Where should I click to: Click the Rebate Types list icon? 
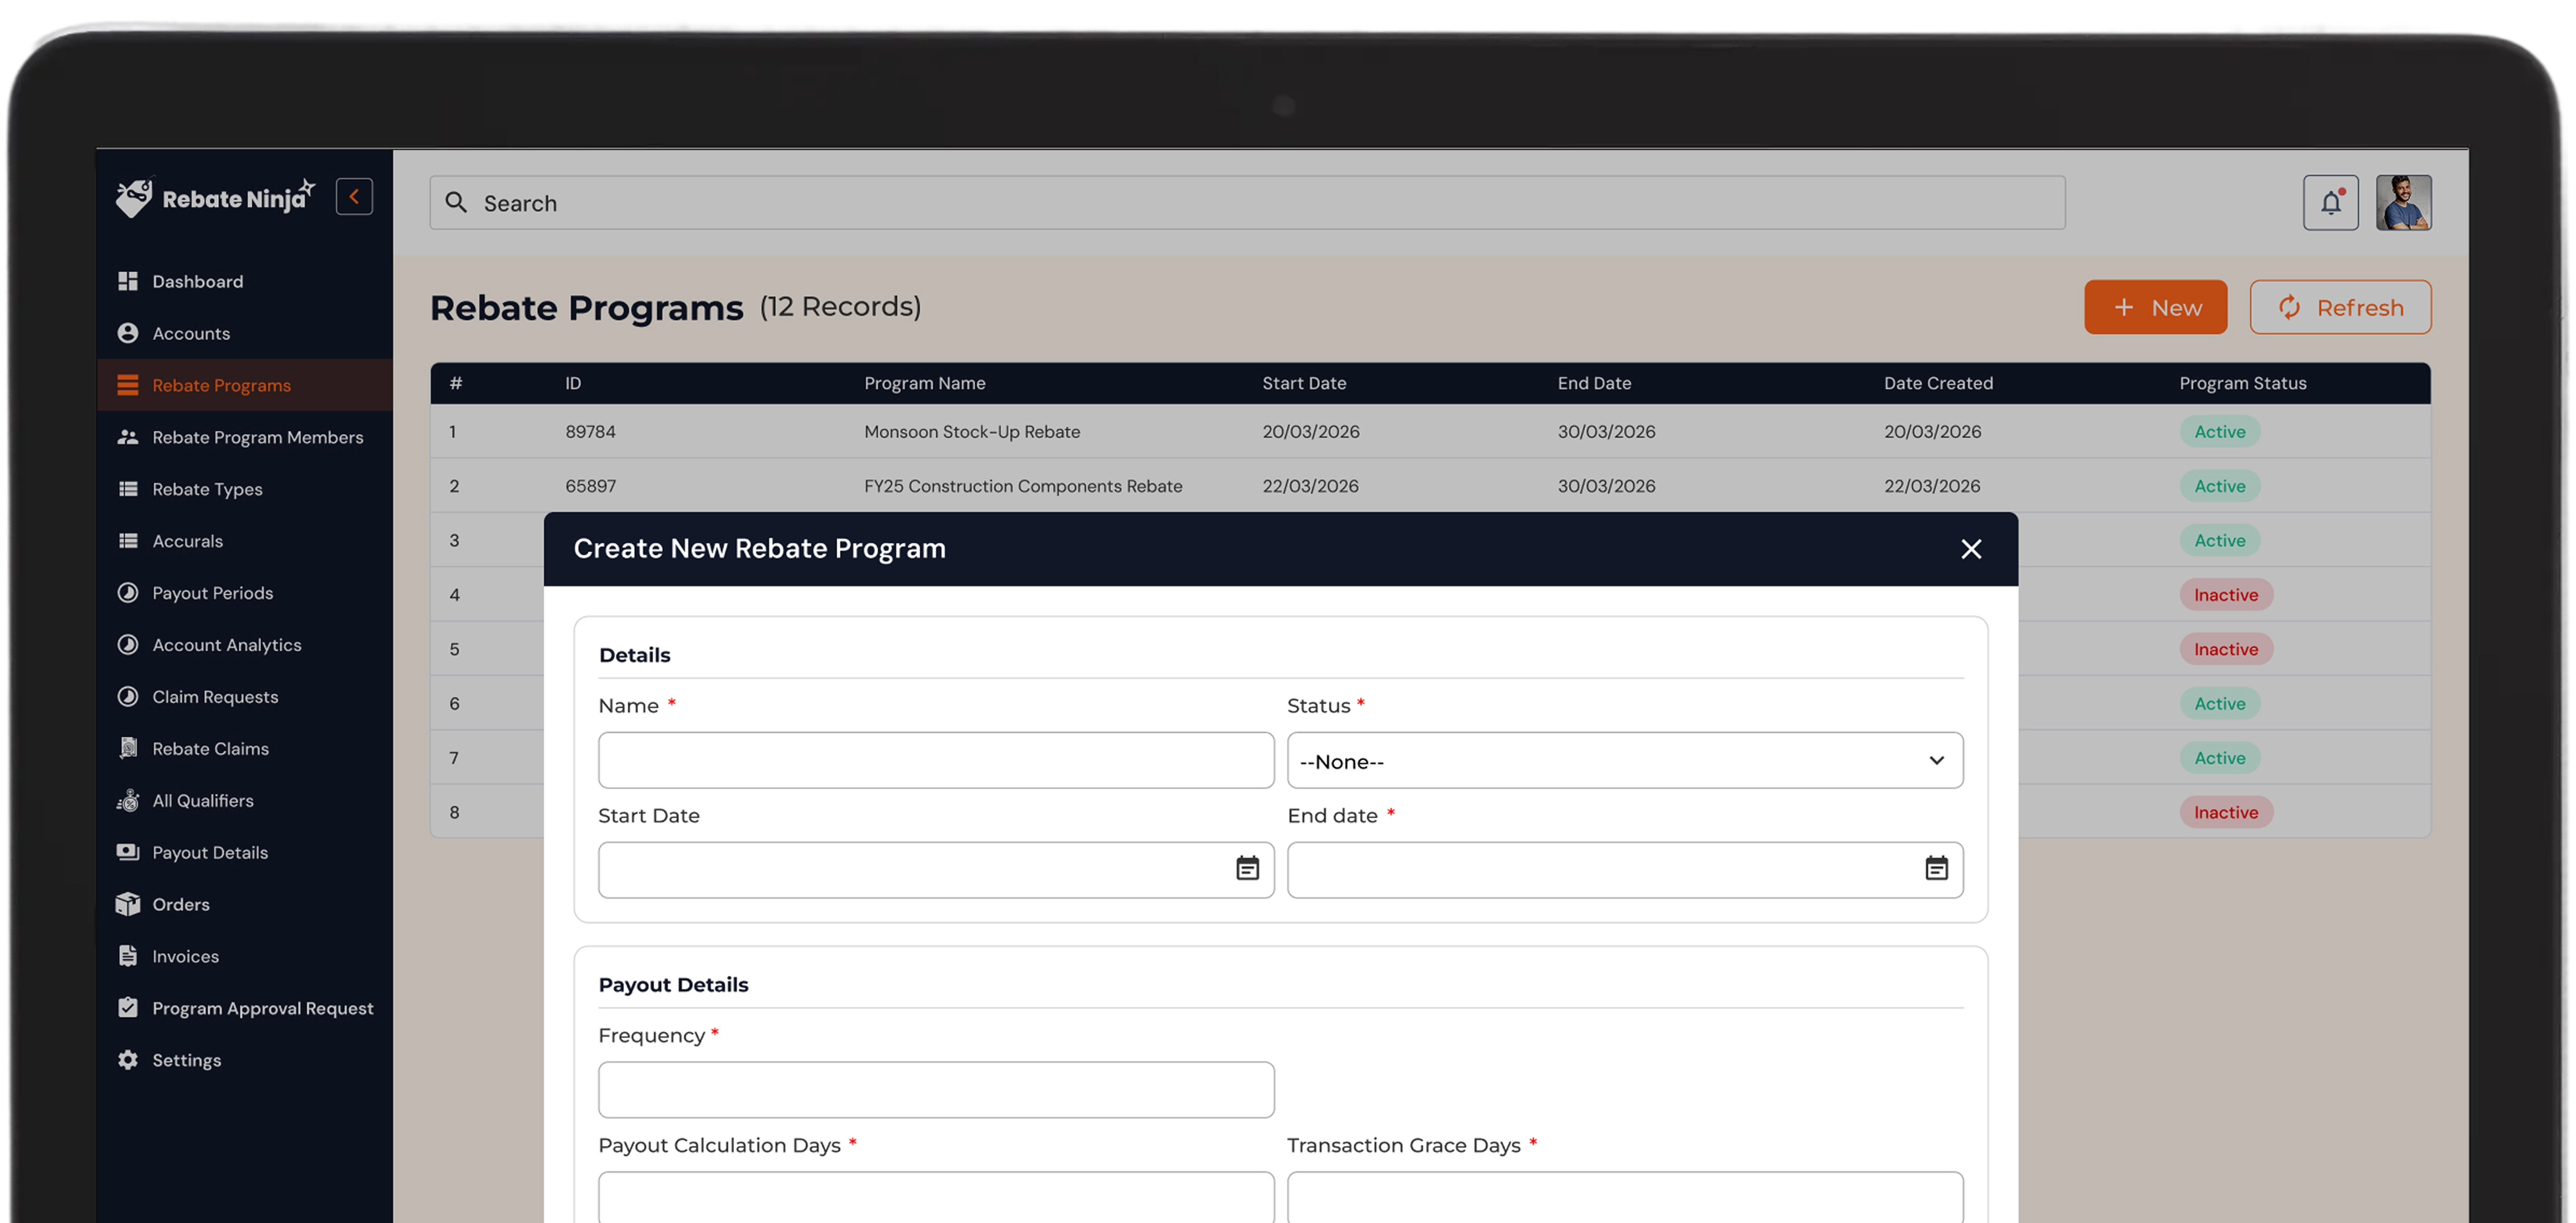click(127, 489)
